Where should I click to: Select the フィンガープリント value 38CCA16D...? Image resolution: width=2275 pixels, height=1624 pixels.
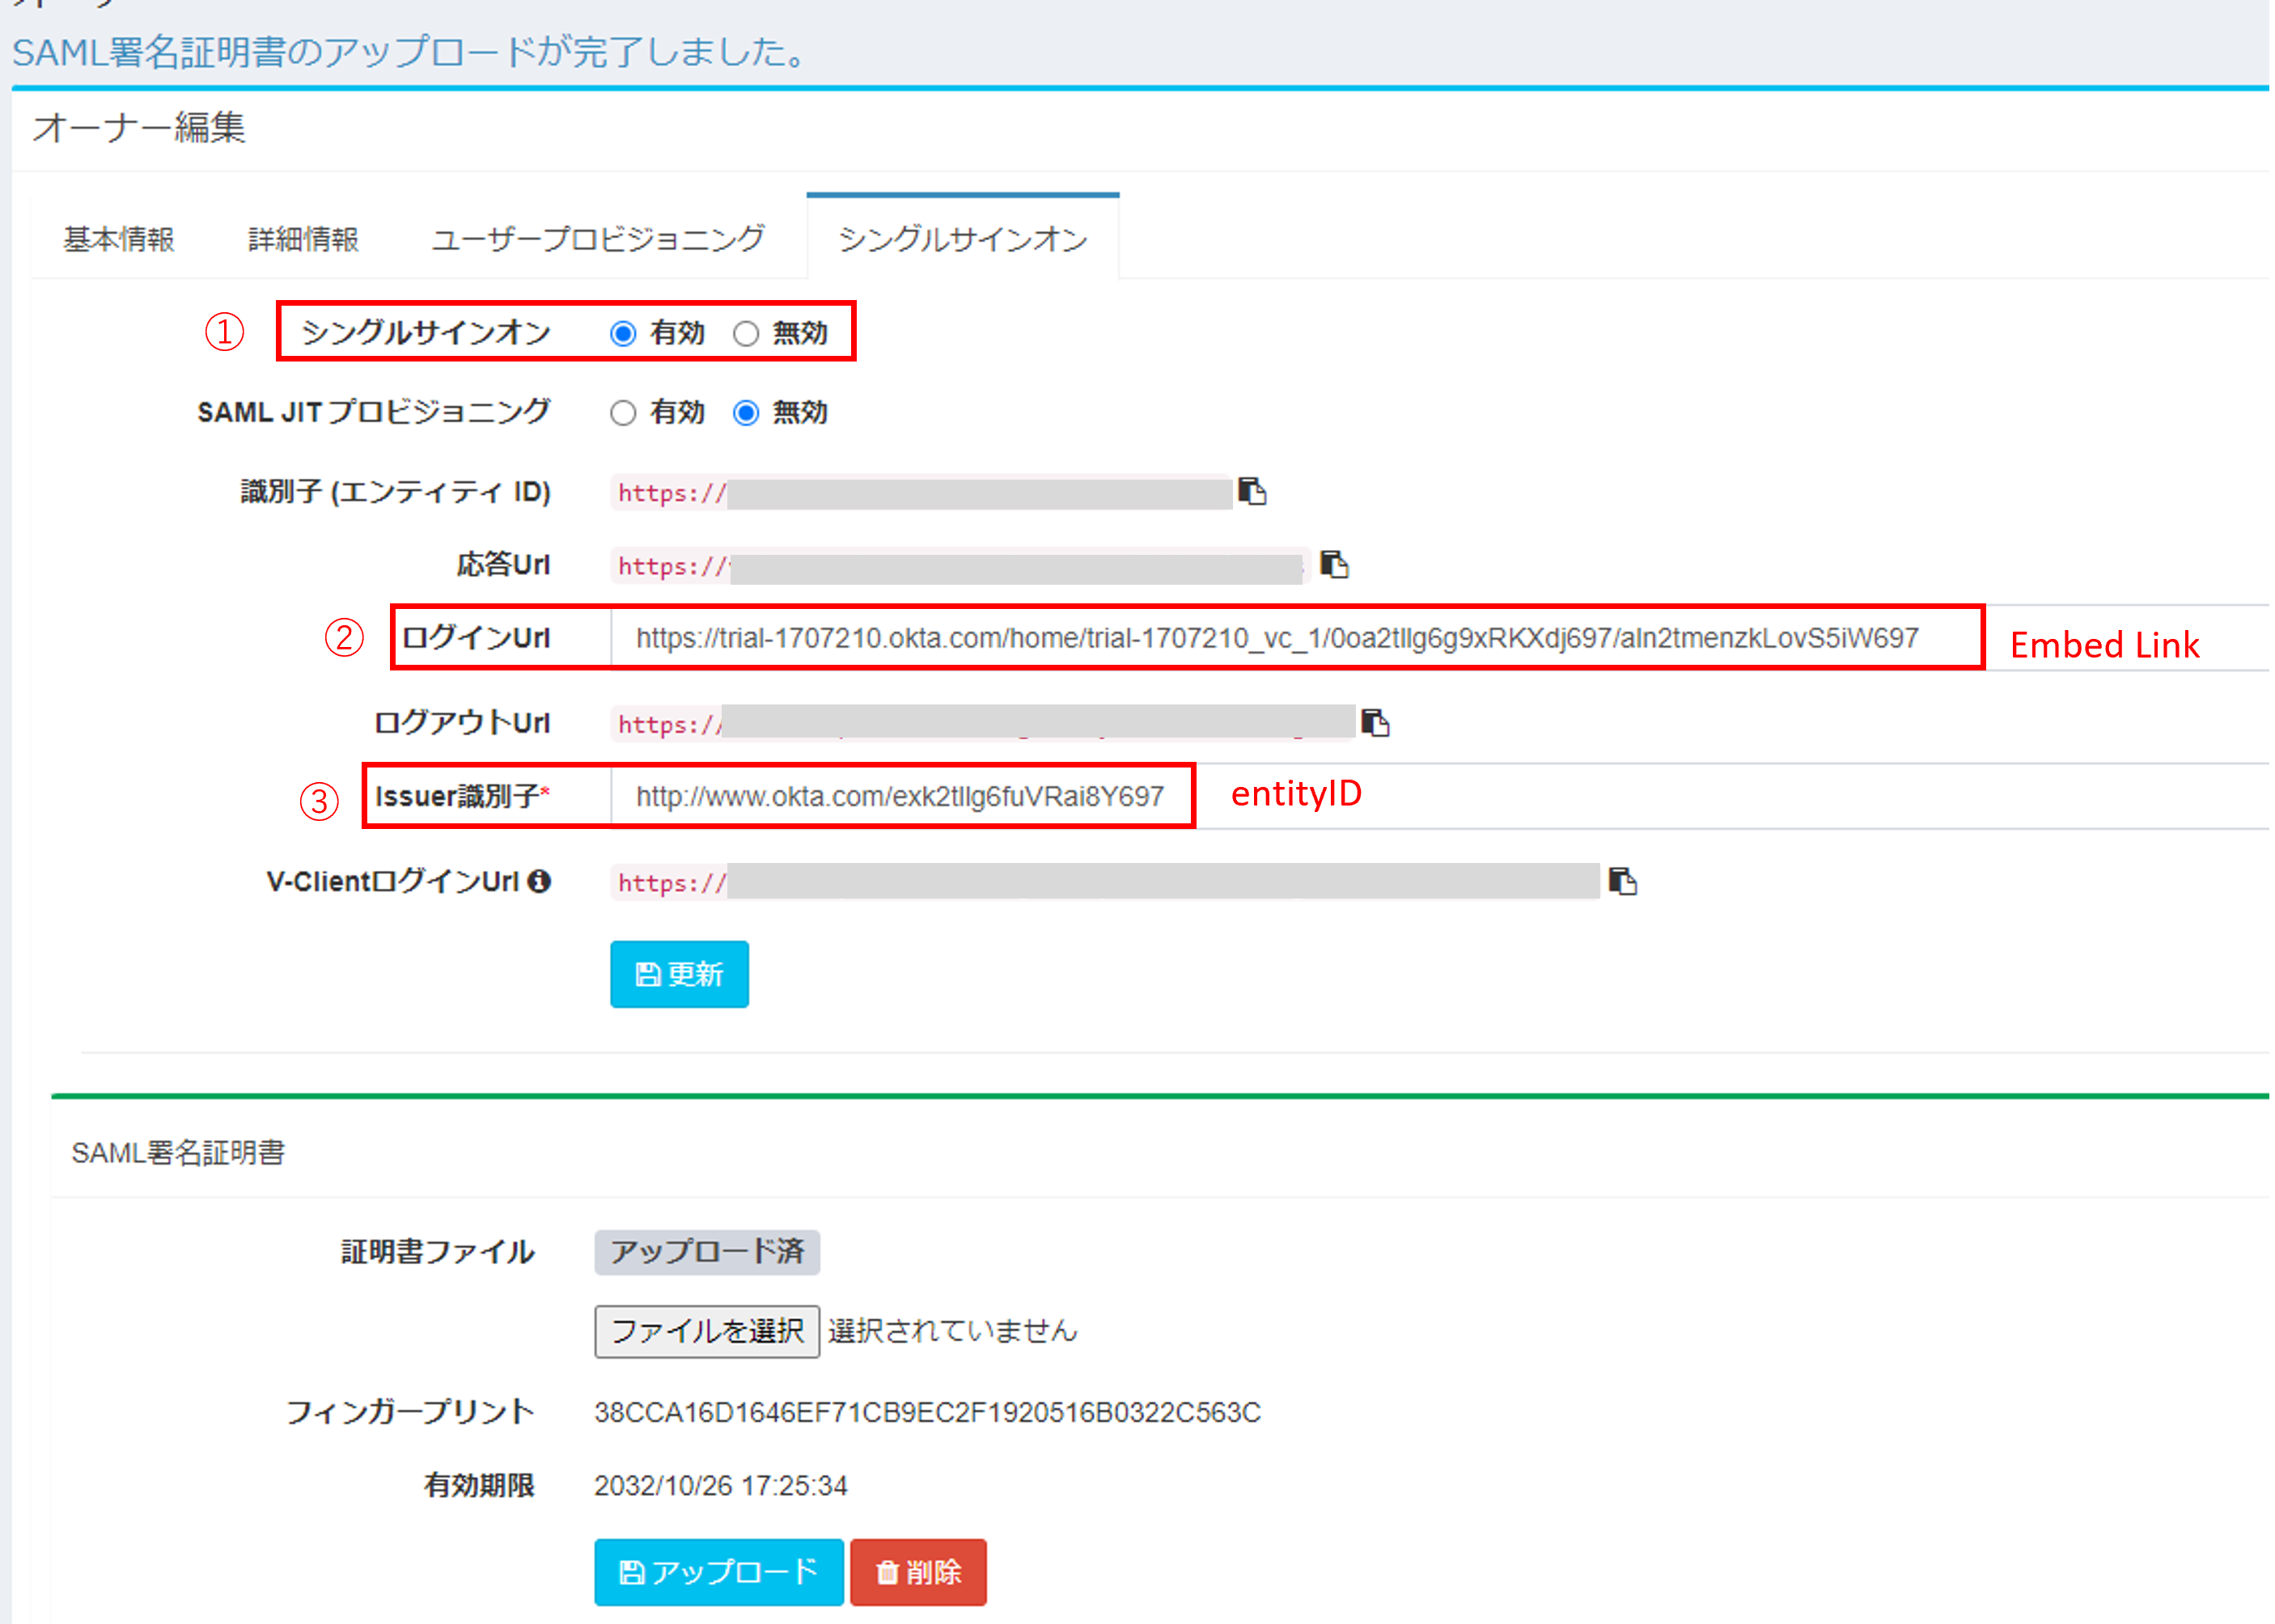pos(927,1412)
